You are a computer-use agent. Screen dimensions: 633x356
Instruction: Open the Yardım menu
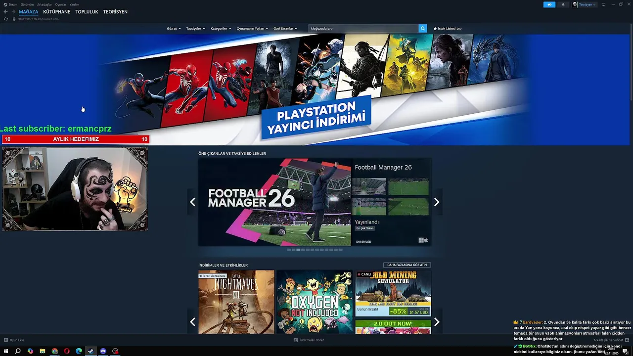(74, 4)
